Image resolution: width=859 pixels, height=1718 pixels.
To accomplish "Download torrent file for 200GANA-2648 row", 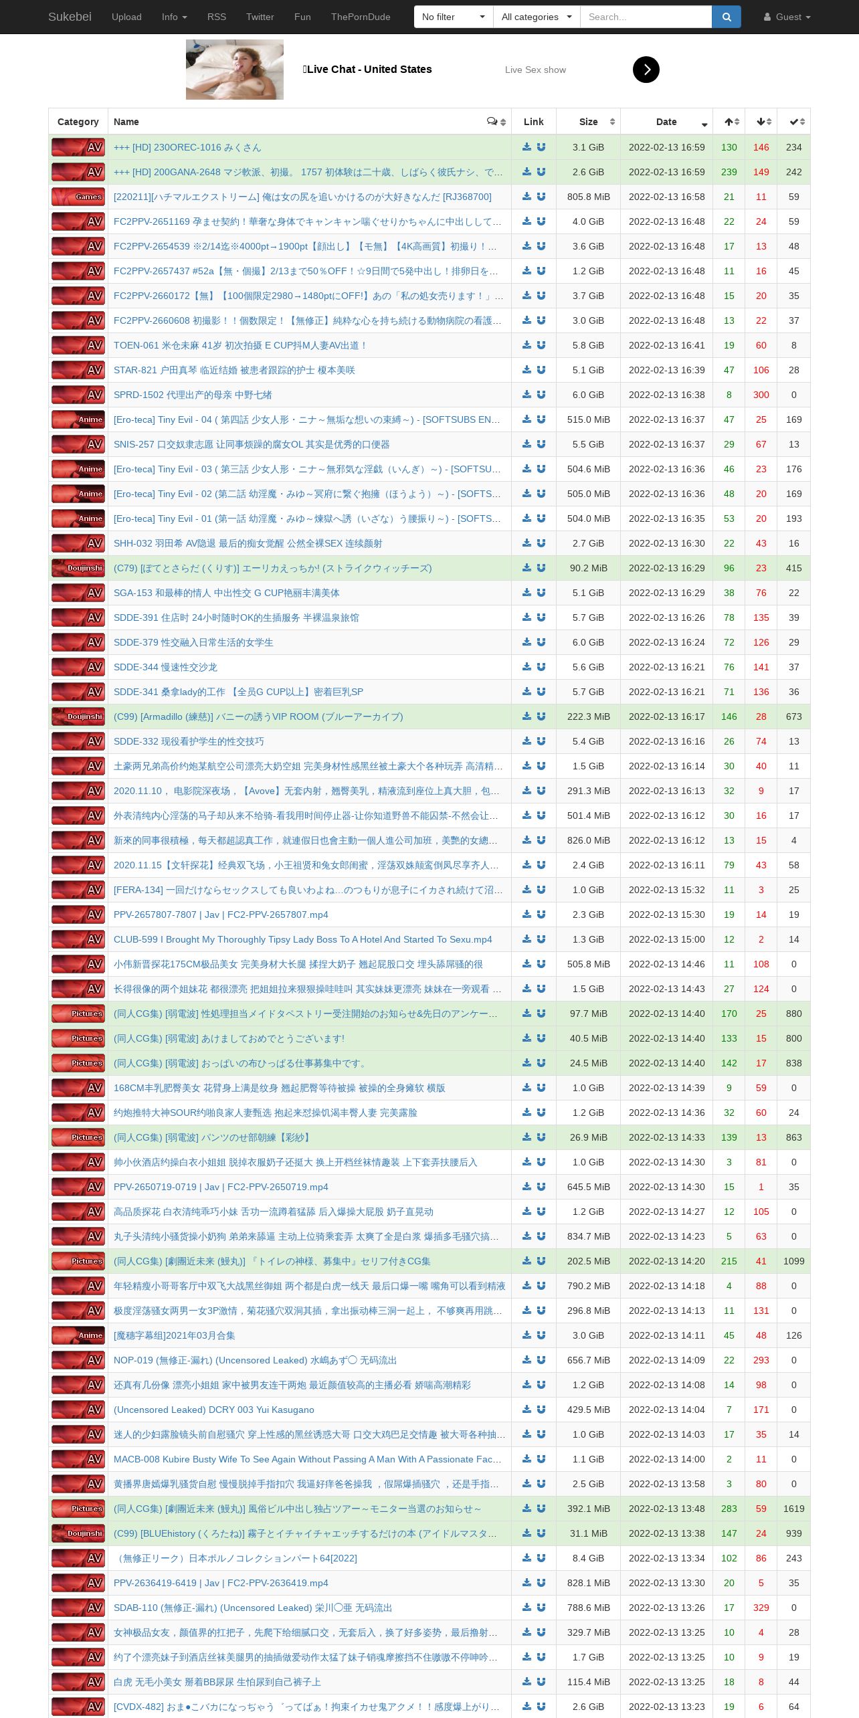I will pos(527,172).
